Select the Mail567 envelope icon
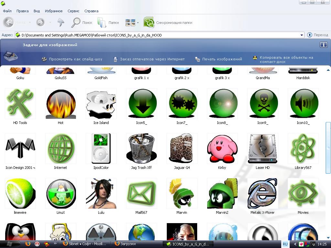The image size is (331, 248). coord(142,193)
